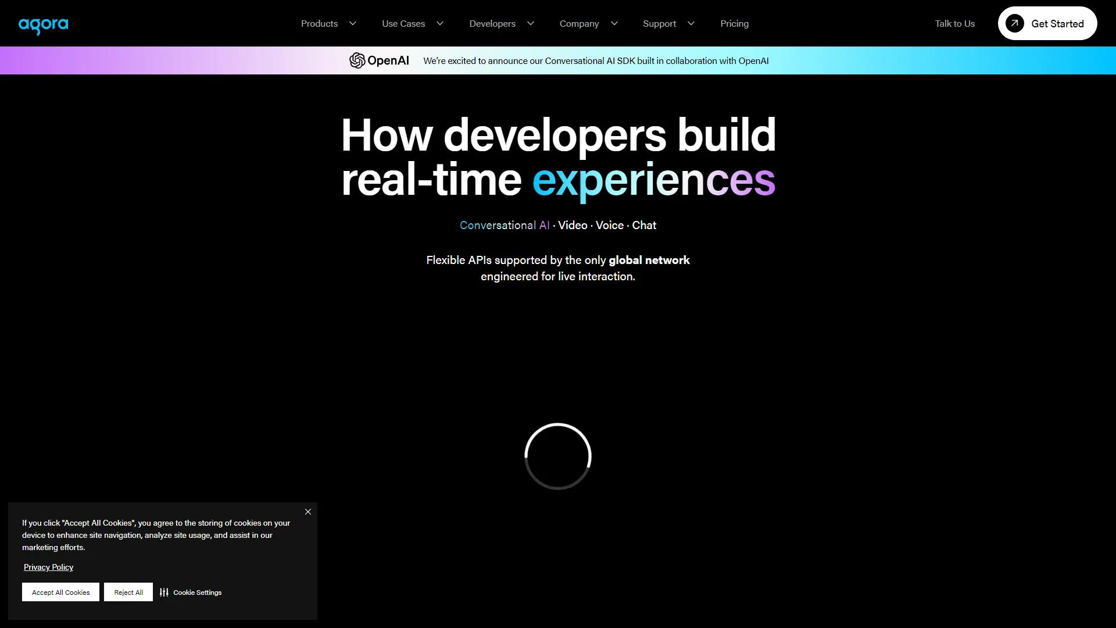Expand the Developers chevron

(531, 24)
